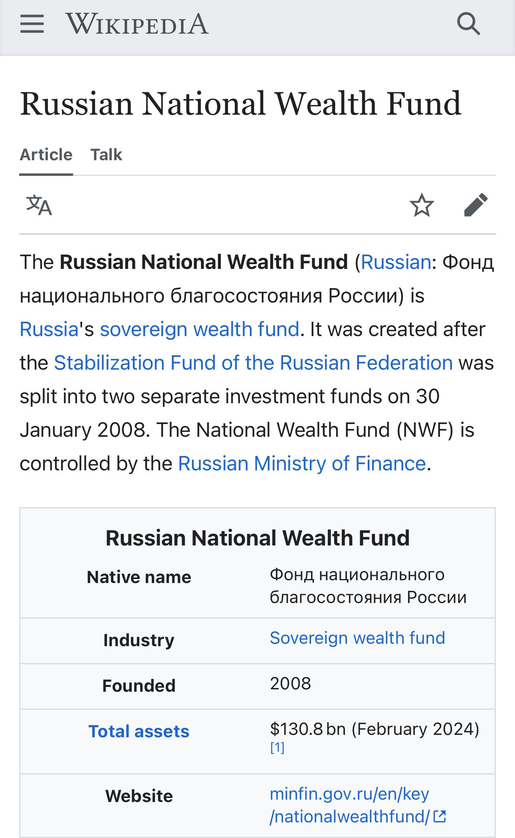Click Sovereign wealth fund in infobox
515x838 pixels.
click(x=357, y=638)
